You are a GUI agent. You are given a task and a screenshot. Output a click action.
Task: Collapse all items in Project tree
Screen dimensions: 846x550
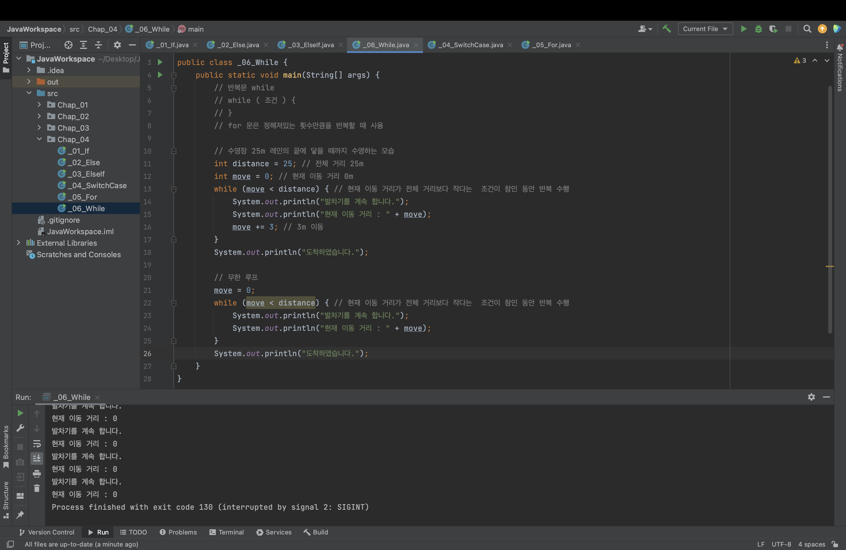coord(98,45)
